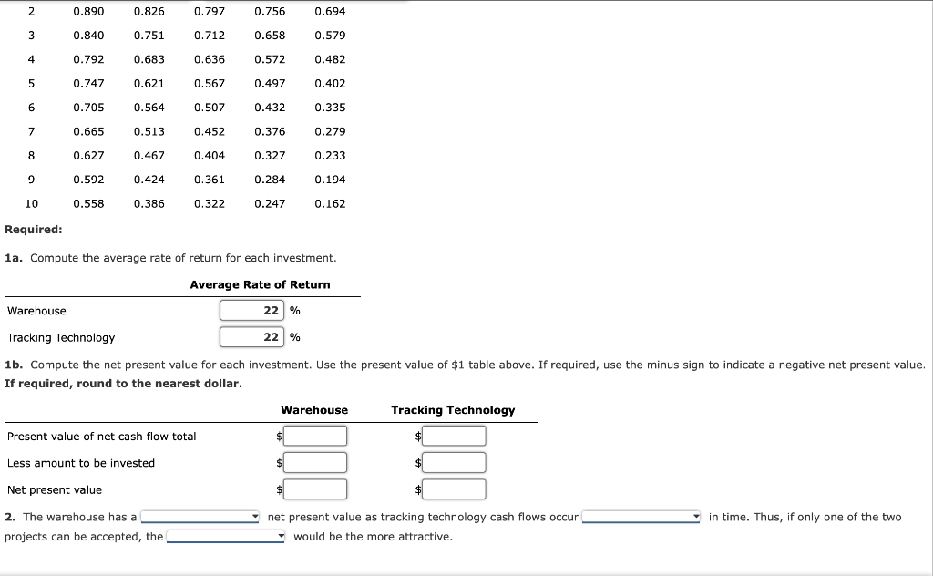The image size is (933, 576).
Task: Click the 'Warehouse' column header
Action: tap(314, 410)
